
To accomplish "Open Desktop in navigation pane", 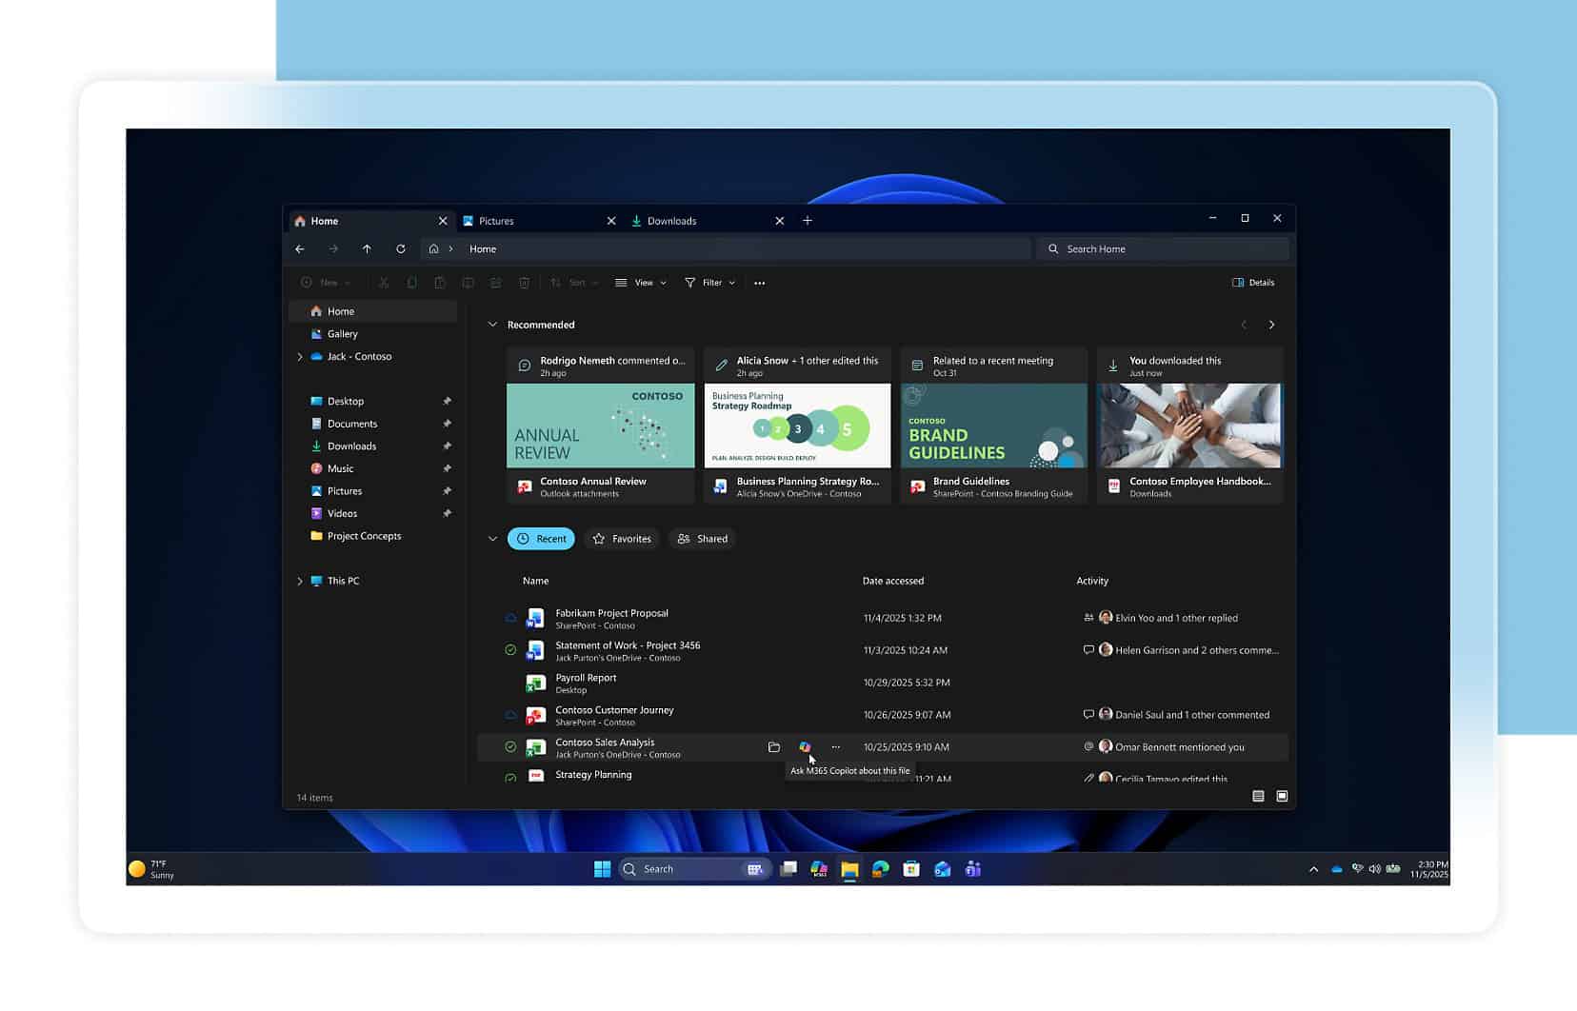I will 345,402.
